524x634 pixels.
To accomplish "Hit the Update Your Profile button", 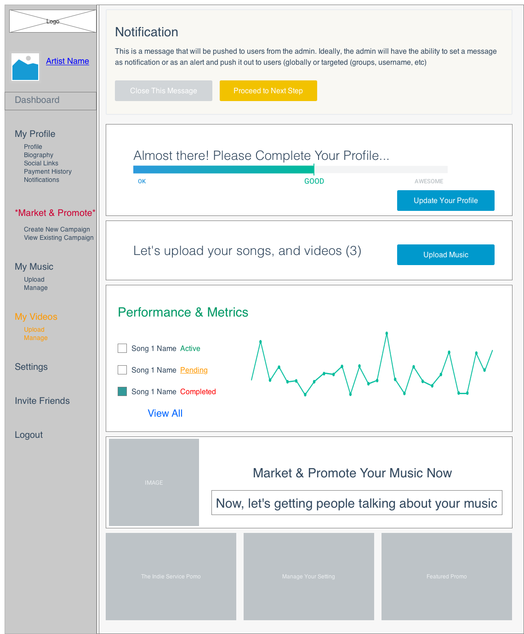I will [x=446, y=200].
